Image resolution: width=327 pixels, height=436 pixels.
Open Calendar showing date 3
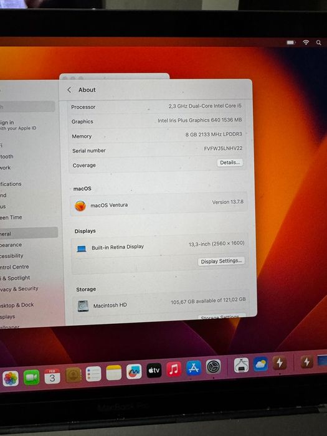[52, 376]
